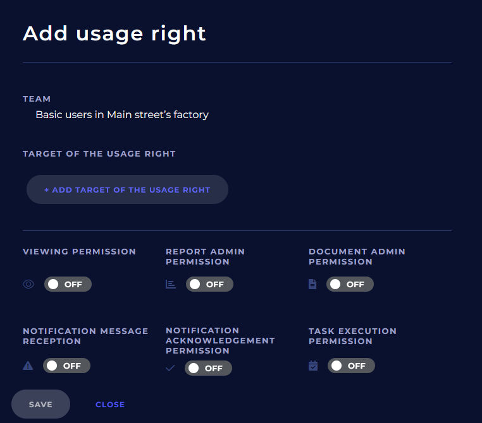Enable Notification Message Reception toggle
The height and width of the screenshot is (423, 482).
(66, 366)
